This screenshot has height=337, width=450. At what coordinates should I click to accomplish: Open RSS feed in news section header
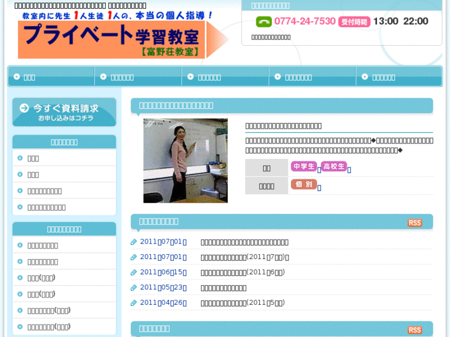[x=415, y=223]
